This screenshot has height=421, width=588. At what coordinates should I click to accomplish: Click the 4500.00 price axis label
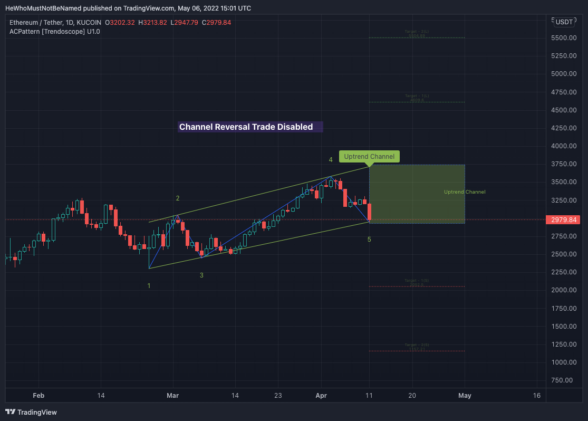[564, 110]
